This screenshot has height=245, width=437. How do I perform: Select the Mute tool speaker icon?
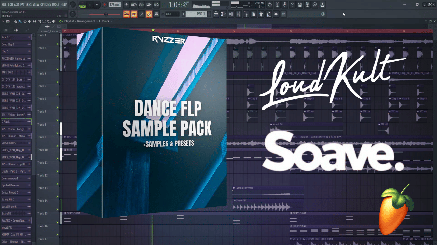30,21
